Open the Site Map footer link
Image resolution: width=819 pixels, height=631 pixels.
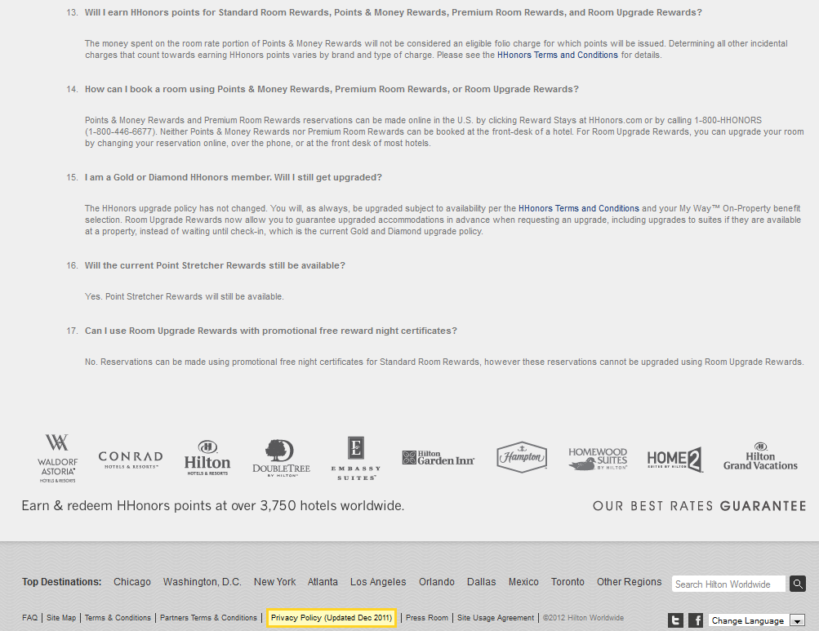(61, 618)
